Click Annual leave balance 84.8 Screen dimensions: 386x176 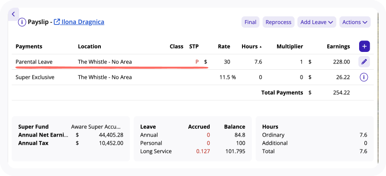click(240, 135)
